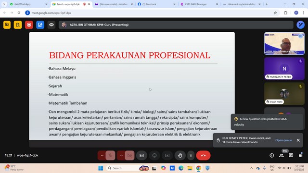Click the present screen icon
The height and width of the screenshot is (173, 308).
coord(167,156)
